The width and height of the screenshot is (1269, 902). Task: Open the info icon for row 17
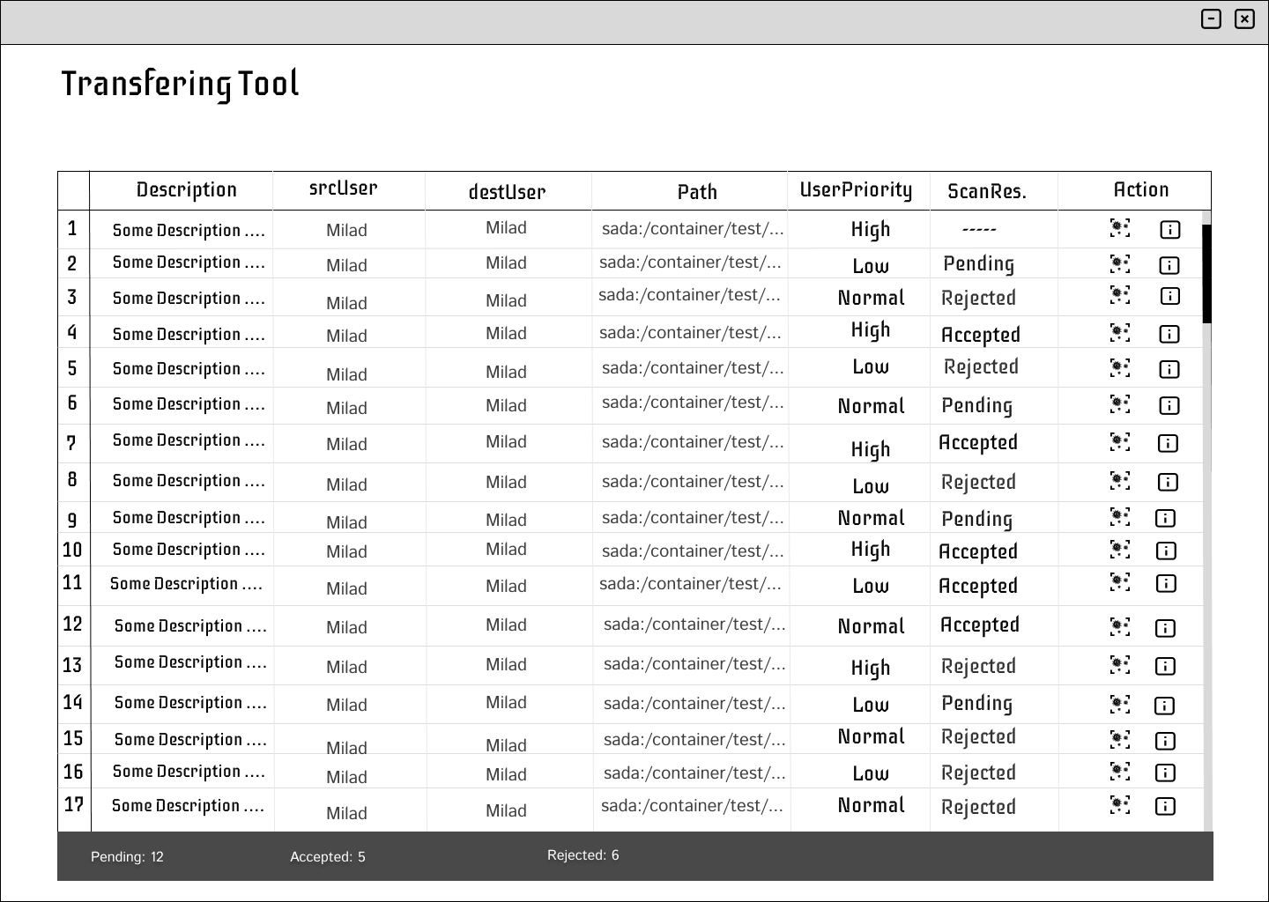1165,806
